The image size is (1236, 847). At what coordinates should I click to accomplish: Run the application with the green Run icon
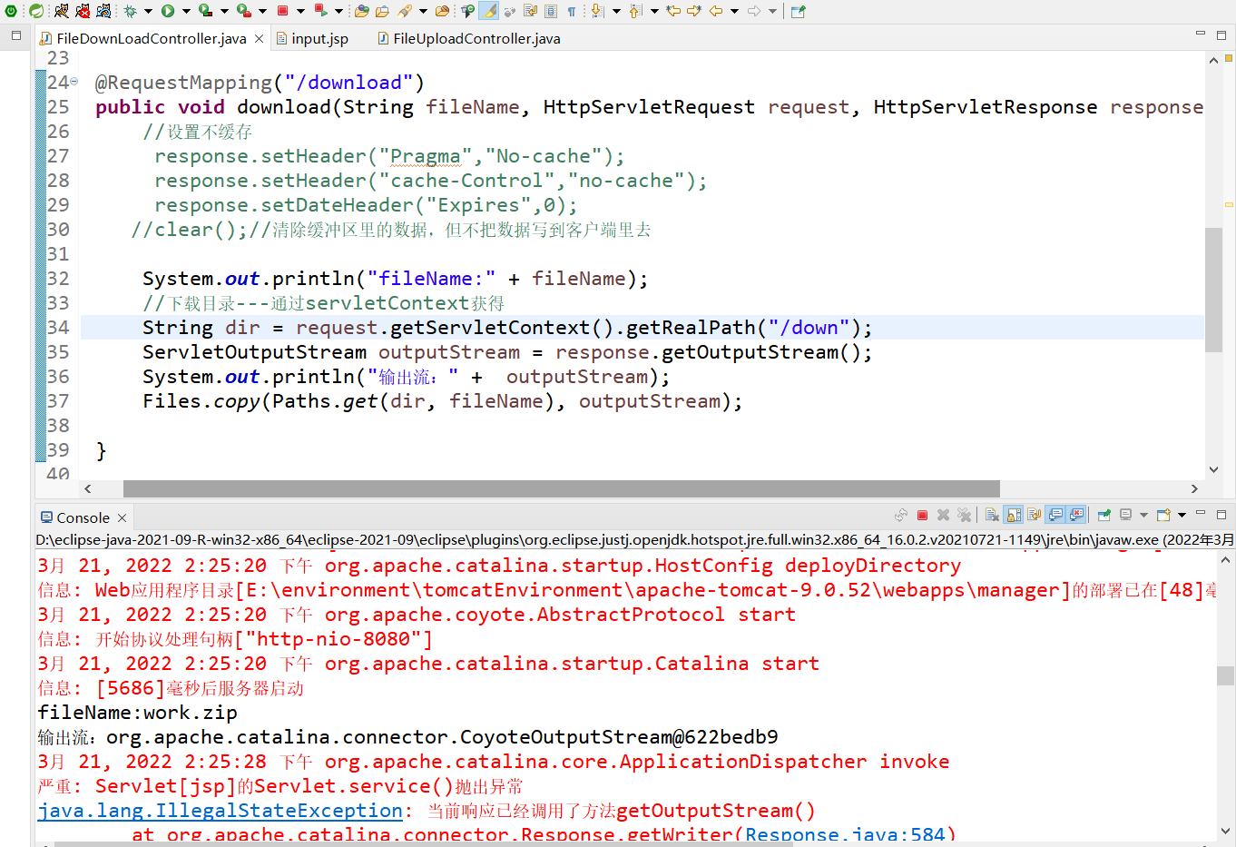point(168,13)
